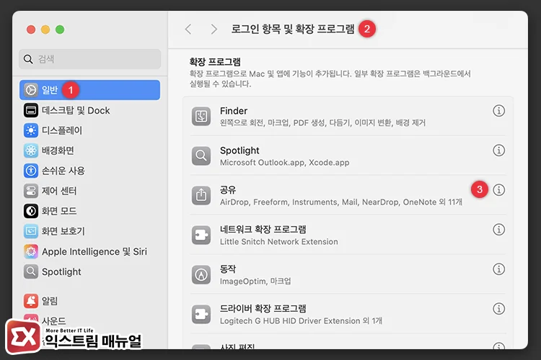Viewport: 541px width, 360px height.
Task: Click the 동작 actions icon
Action: [x=201, y=274]
